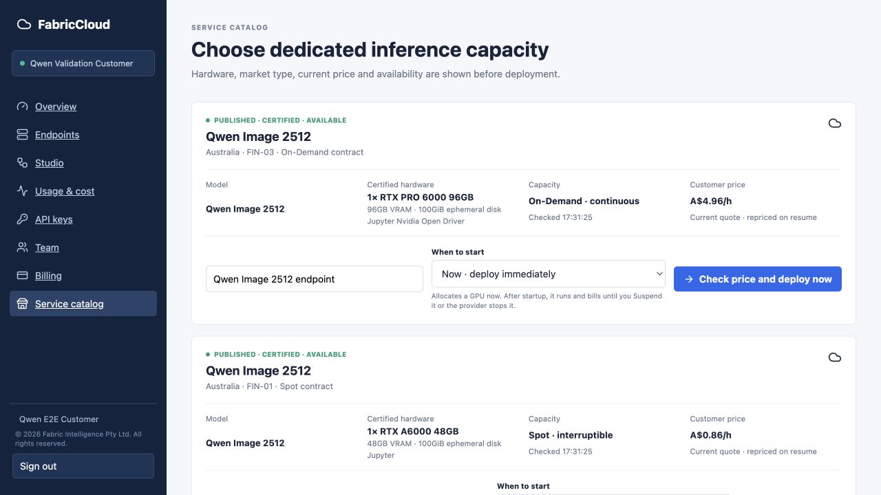Viewport: 881px width, 495px height.
Task: Click the API keys key icon
Action: pyautogui.click(x=23, y=219)
